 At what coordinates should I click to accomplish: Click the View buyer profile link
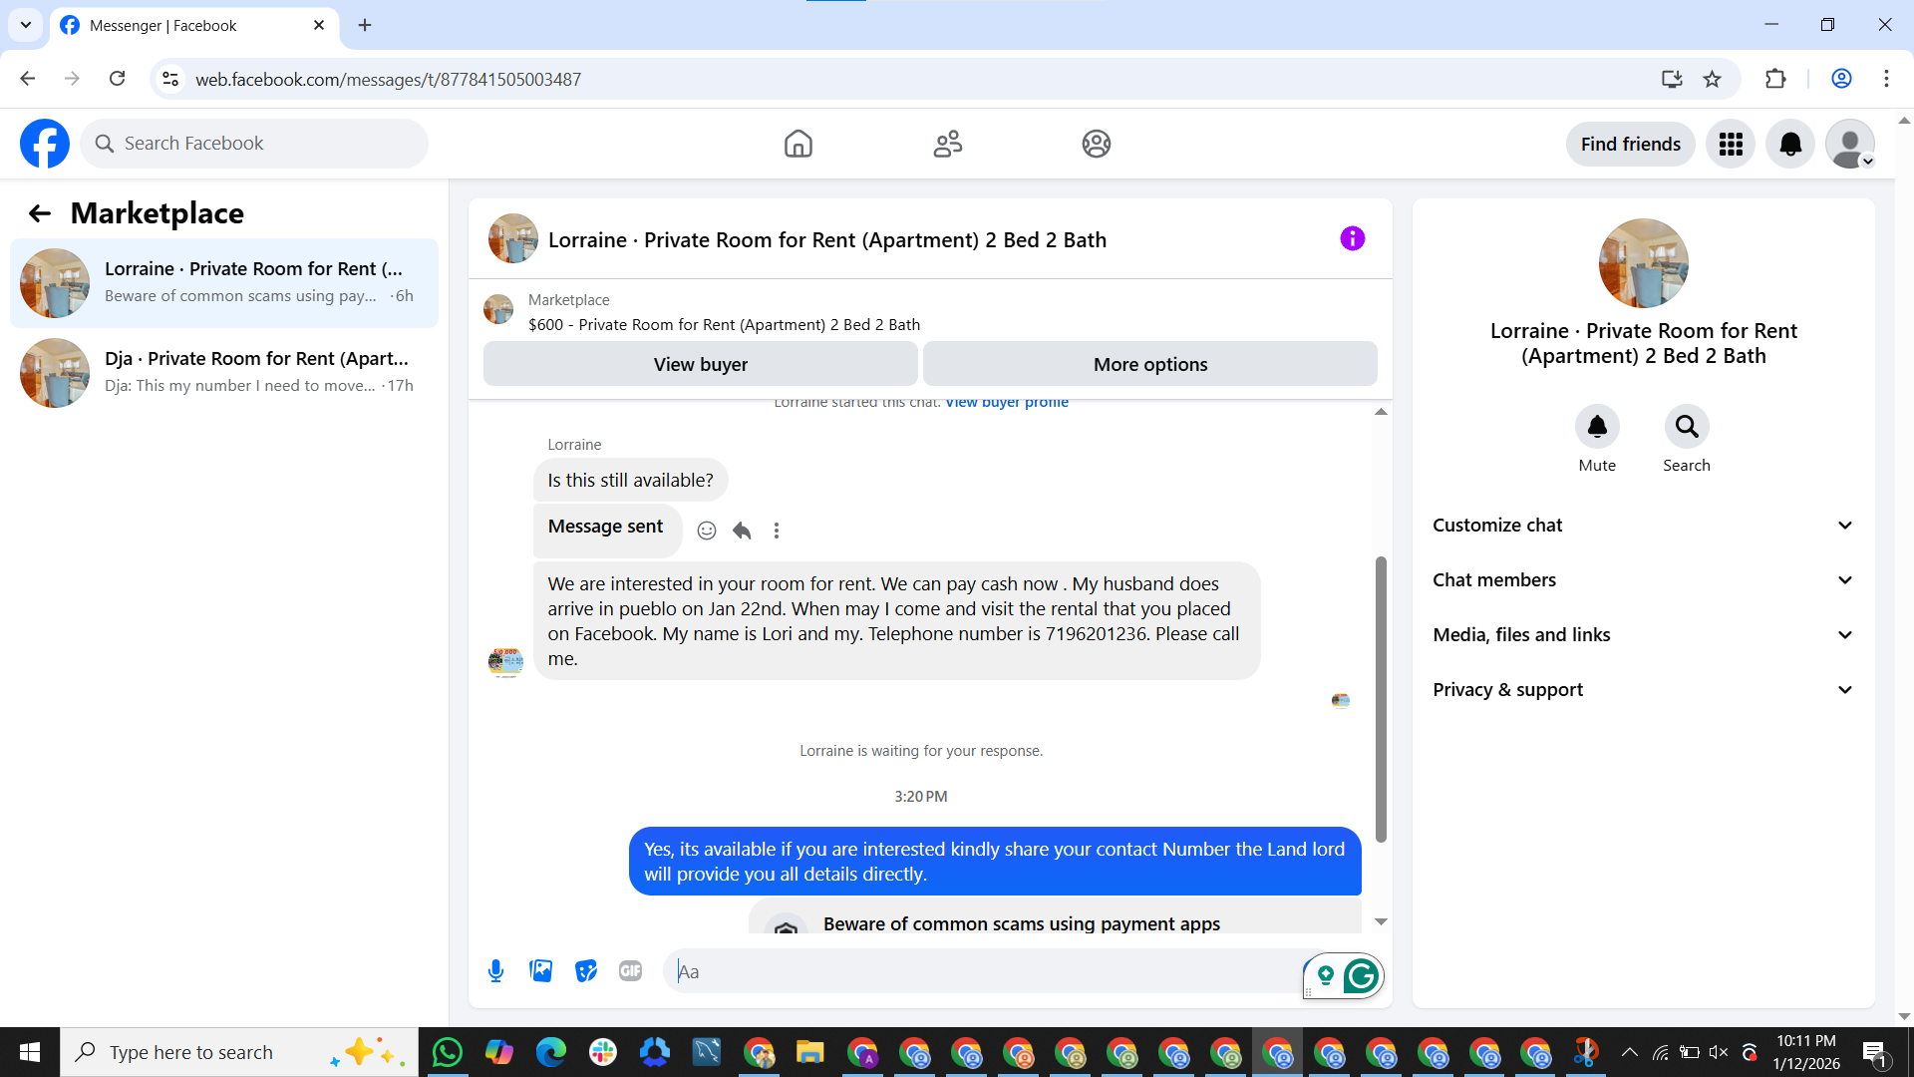1007,403
